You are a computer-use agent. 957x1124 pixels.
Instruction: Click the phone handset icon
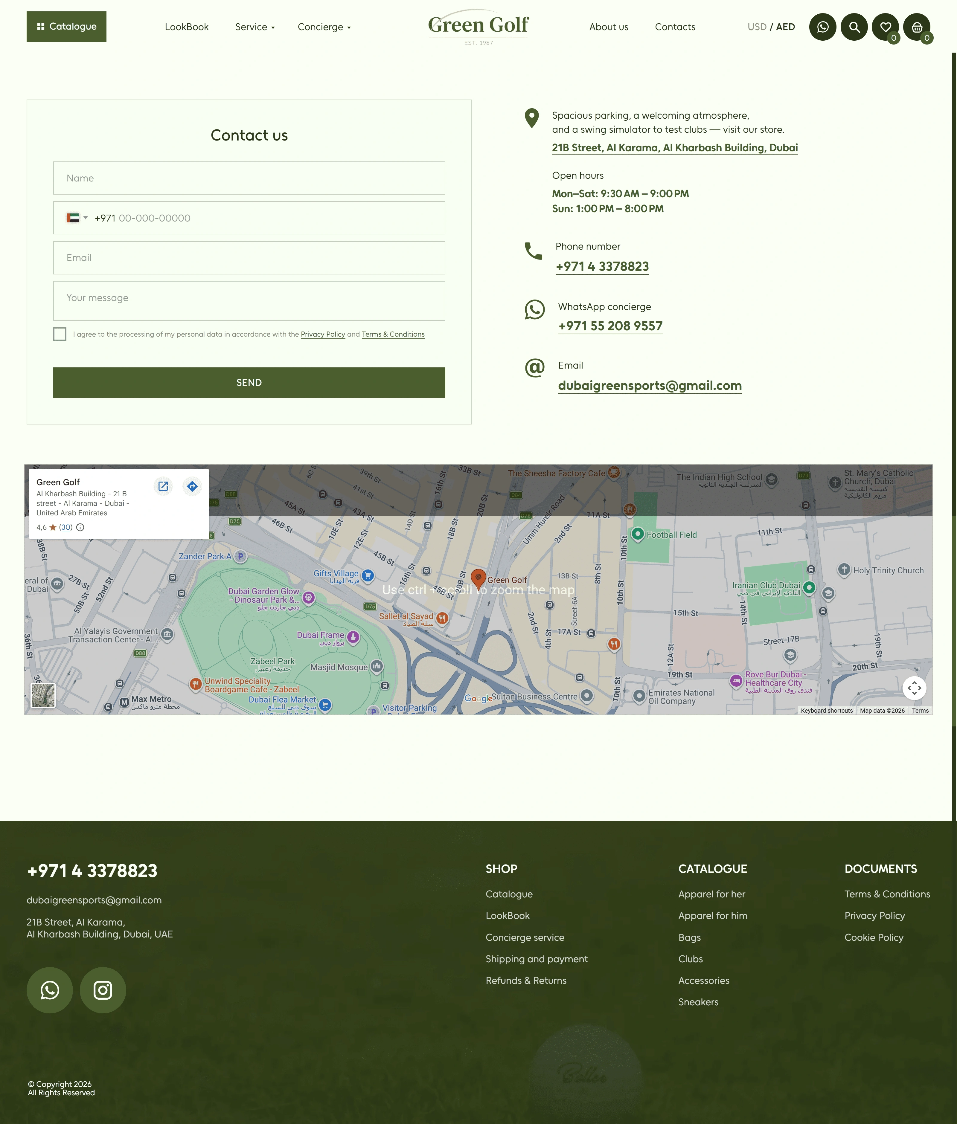coord(533,251)
